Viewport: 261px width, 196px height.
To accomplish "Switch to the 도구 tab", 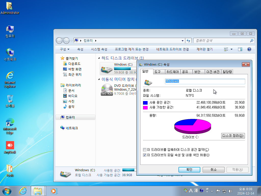I will point(159,72).
